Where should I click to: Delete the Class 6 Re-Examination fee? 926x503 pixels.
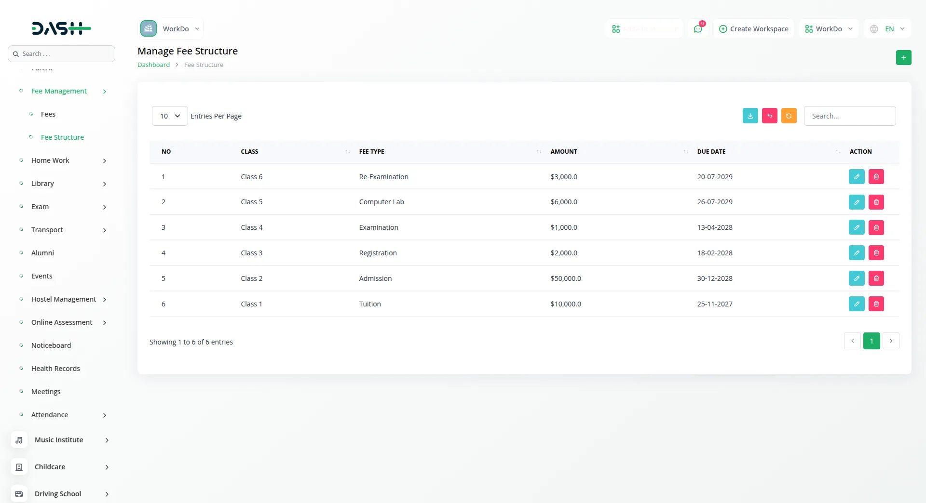coord(876,177)
